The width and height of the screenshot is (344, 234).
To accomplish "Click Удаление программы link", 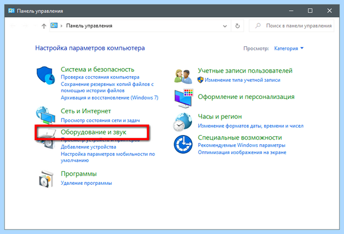I will [86, 183].
